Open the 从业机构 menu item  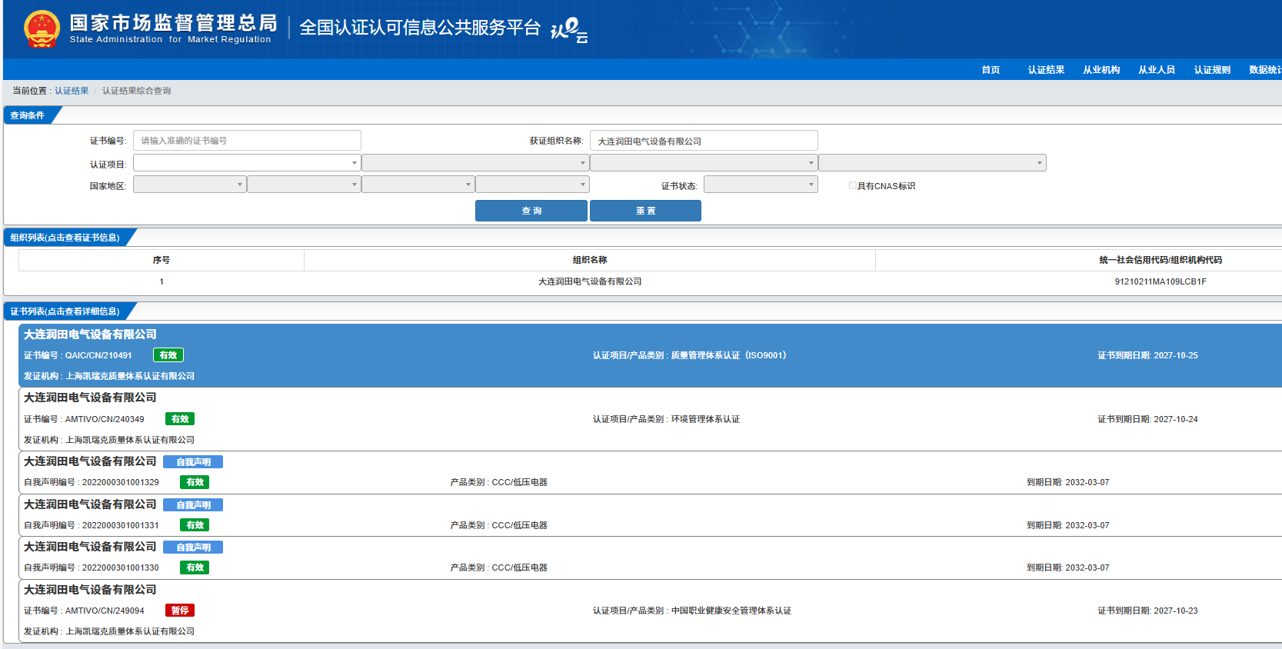pyautogui.click(x=1101, y=70)
